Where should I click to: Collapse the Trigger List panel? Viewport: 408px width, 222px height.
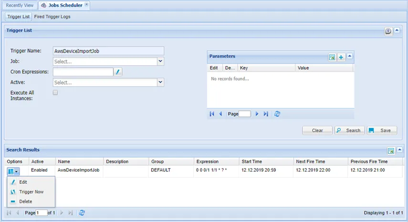pos(397,31)
